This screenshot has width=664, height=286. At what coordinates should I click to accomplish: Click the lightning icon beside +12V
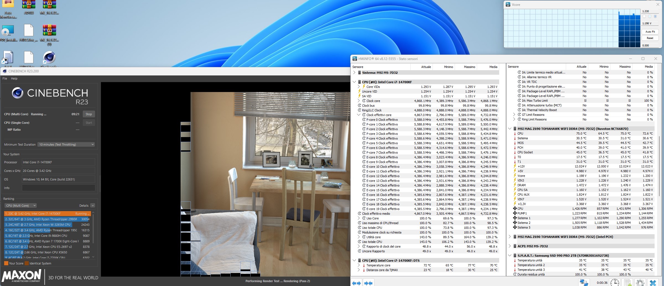pyautogui.click(x=515, y=166)
